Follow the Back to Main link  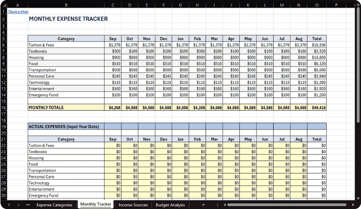18,12
